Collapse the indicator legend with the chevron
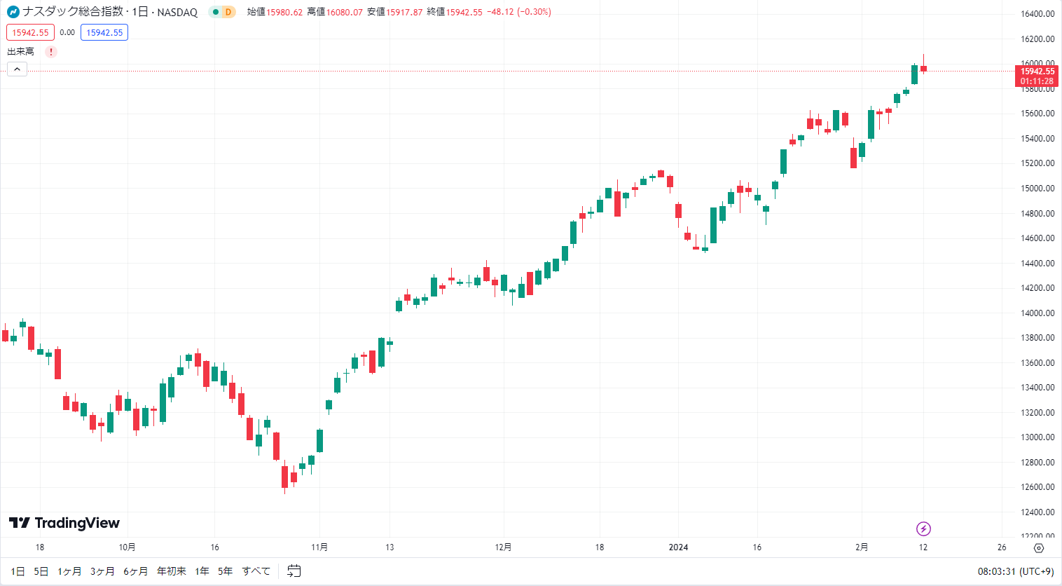Viewport: 1062px width, 586px height. (17, 69)
